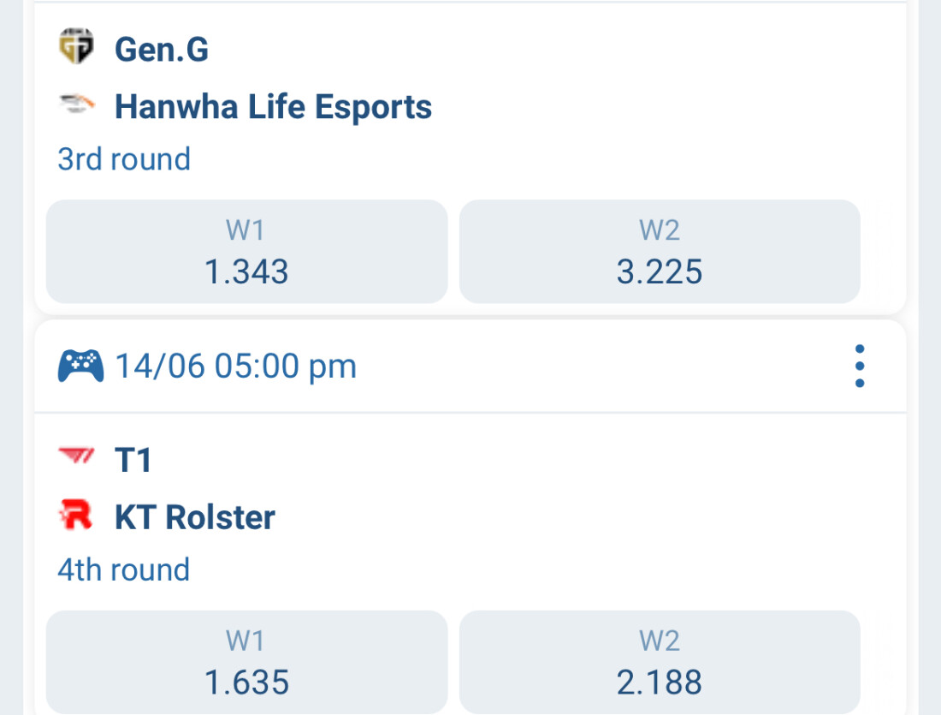Screen dimensions: 941x715
Task: Open the Hanwha Life Esports team name
Action: click(273, 107)
